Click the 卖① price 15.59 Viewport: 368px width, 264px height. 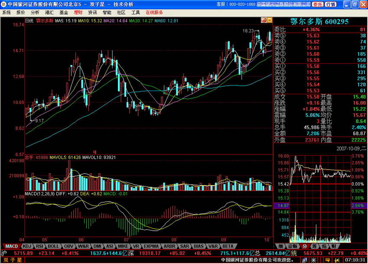tap(313, 60)
